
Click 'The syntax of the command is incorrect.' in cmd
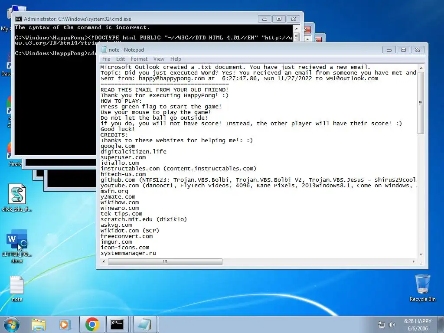coord(82,27)
